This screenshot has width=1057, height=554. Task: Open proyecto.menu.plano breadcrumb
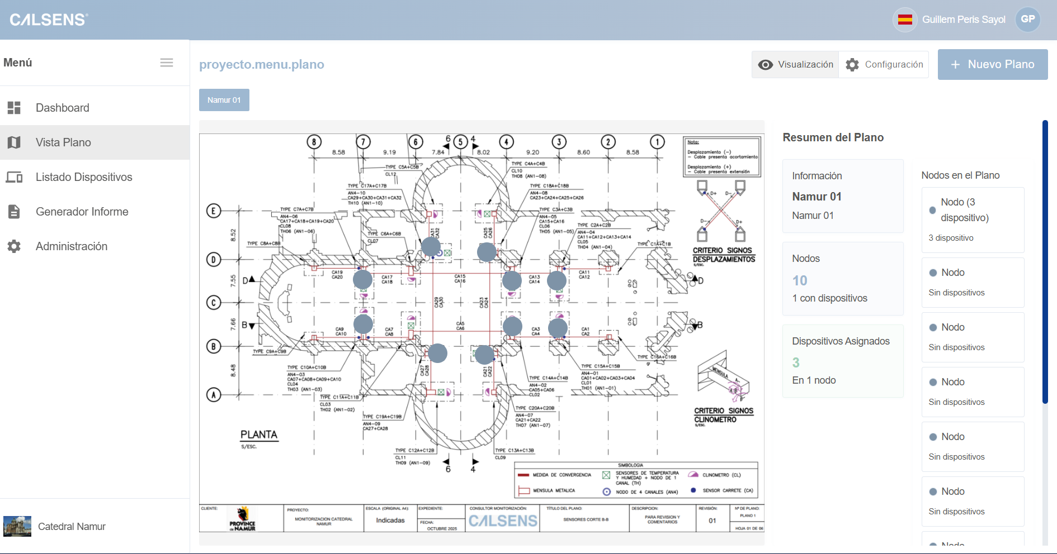click(x=261, y=64)
